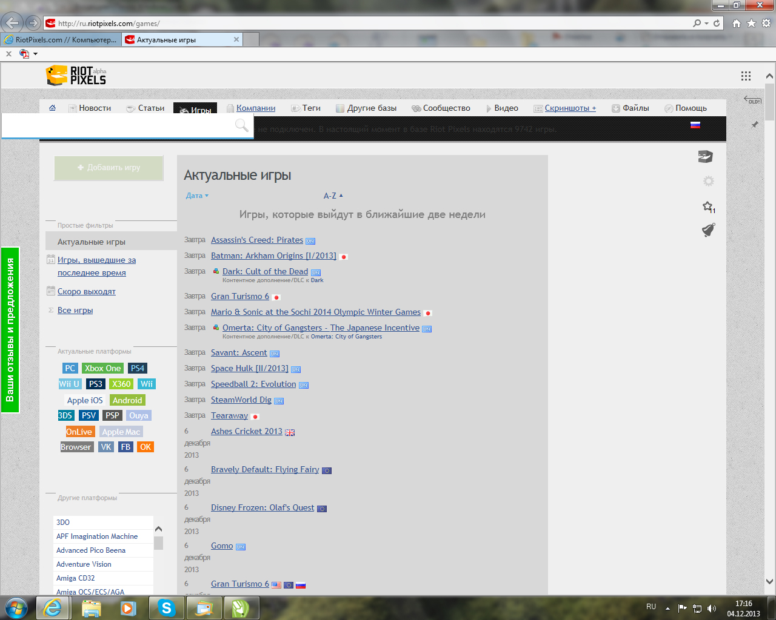
Task: Open the Скриншоты + menu item
Action: [565, 108]
